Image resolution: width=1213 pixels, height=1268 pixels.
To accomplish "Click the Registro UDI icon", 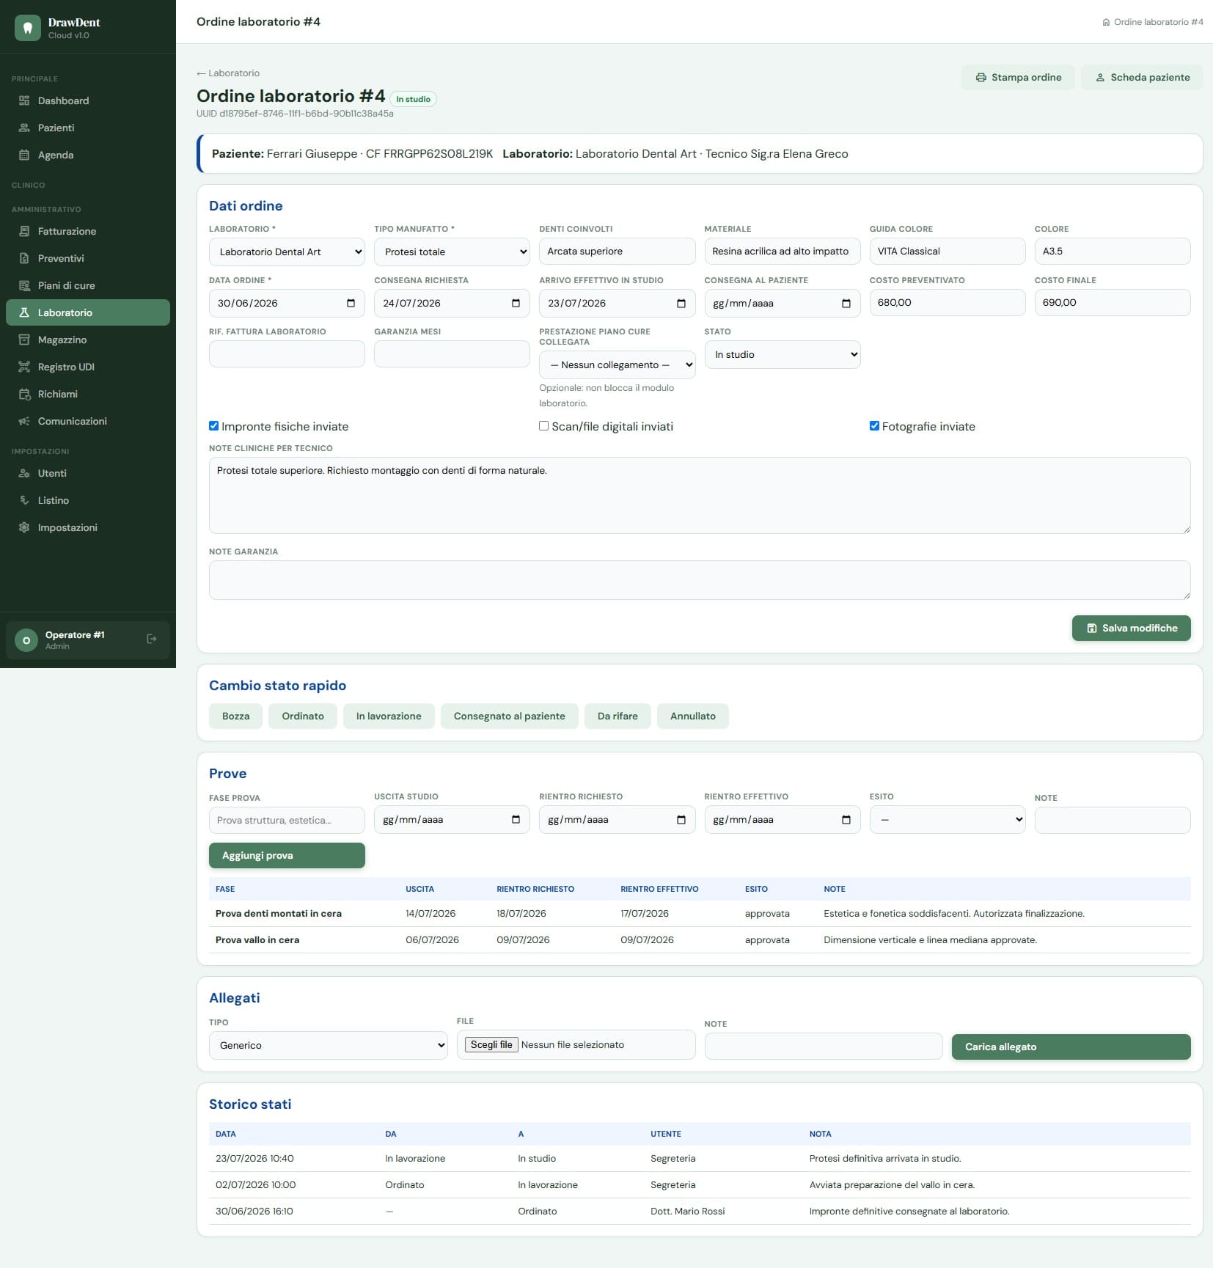I will pyautogui.click(x=24, y=367).
